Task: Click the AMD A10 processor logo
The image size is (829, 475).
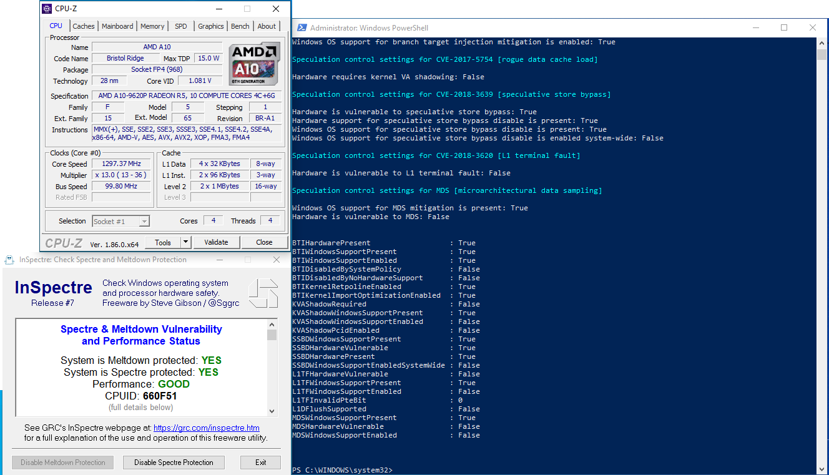Action: pyautogui.click(x=255, y=64)
